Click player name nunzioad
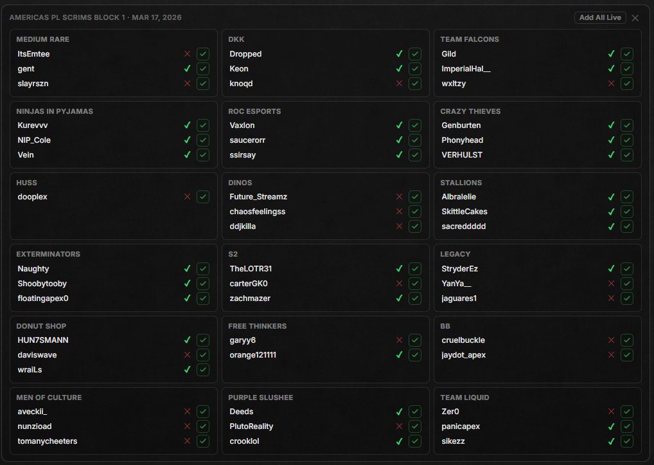The image size is (654, 465). [35, 426]
